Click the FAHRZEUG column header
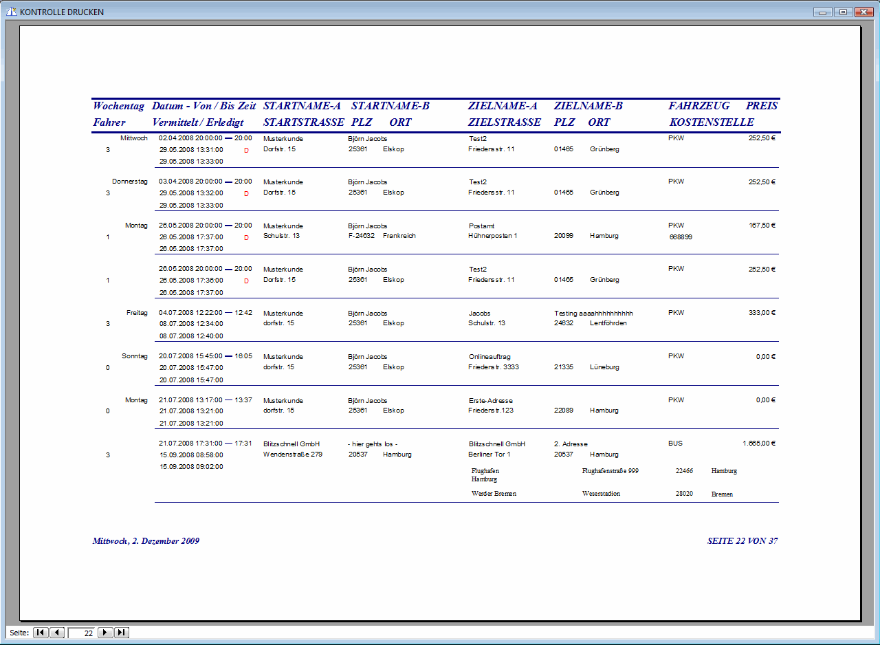This screenshot has width=880, height=645. tap(698, 106)
